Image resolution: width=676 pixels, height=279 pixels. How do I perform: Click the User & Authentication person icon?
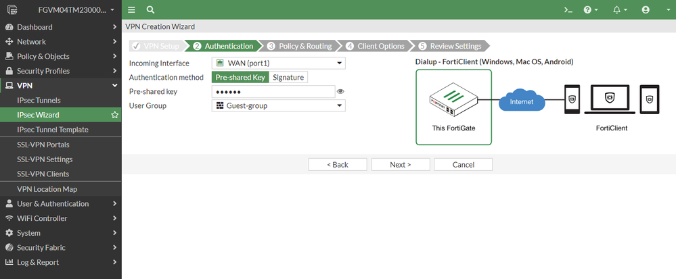click(x=9, y=203)
